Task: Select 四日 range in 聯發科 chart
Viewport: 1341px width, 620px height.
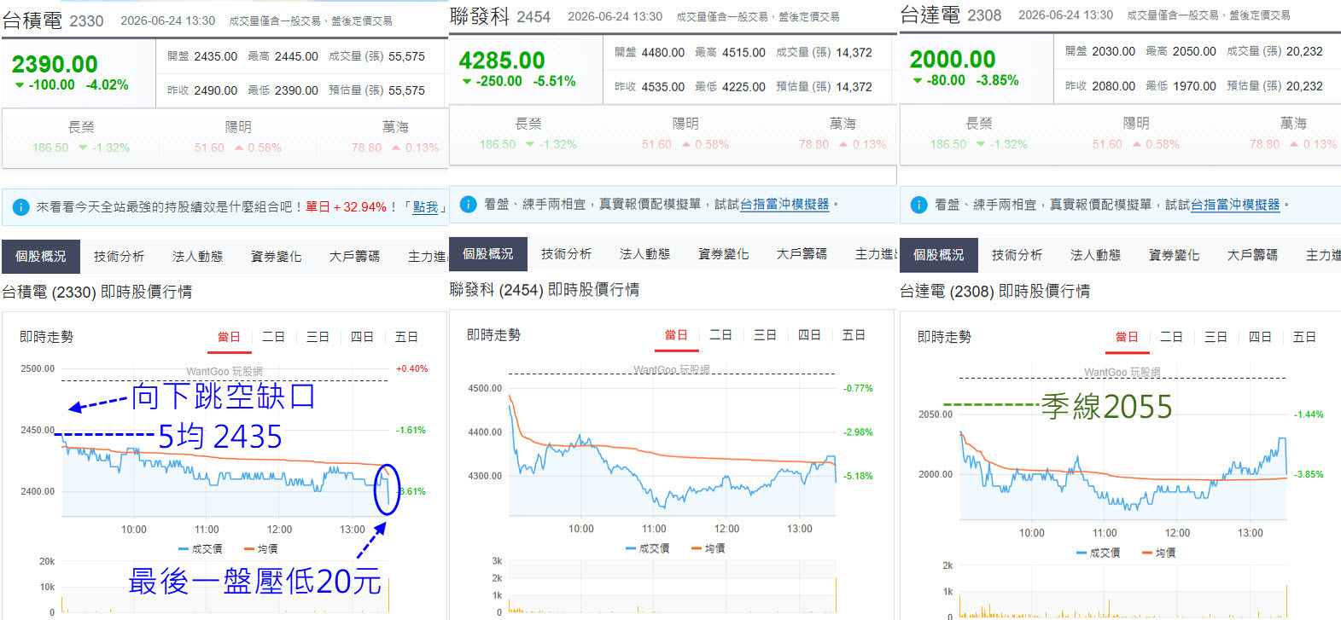Action: (x=809, y=335)
